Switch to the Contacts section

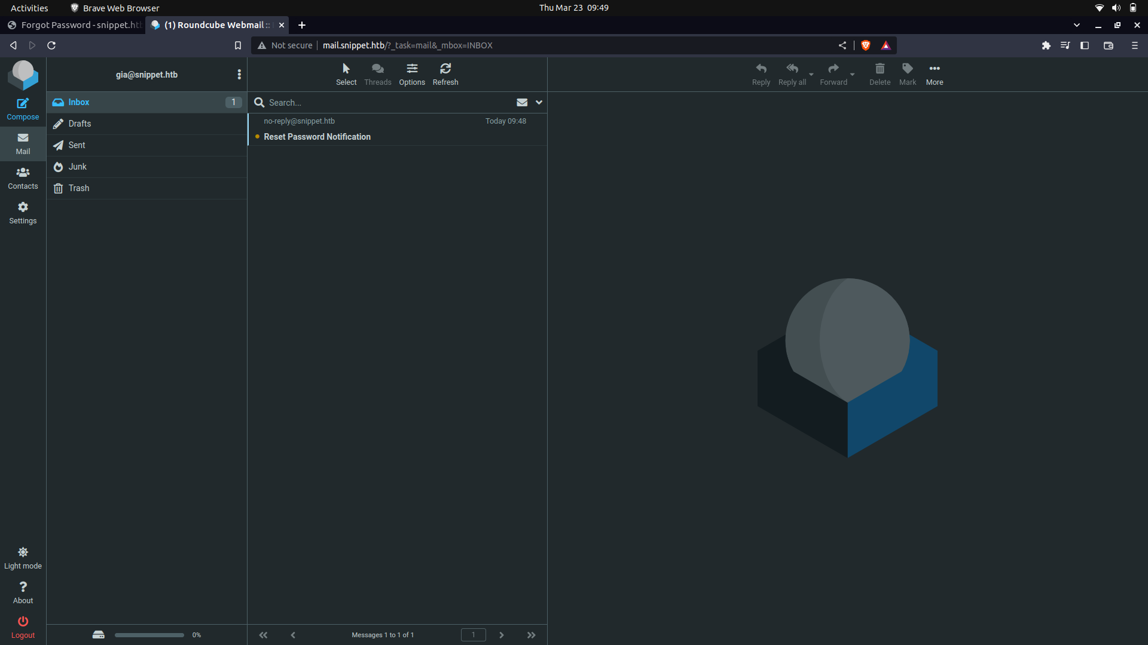pyautogui.click(x=23, y=177)
